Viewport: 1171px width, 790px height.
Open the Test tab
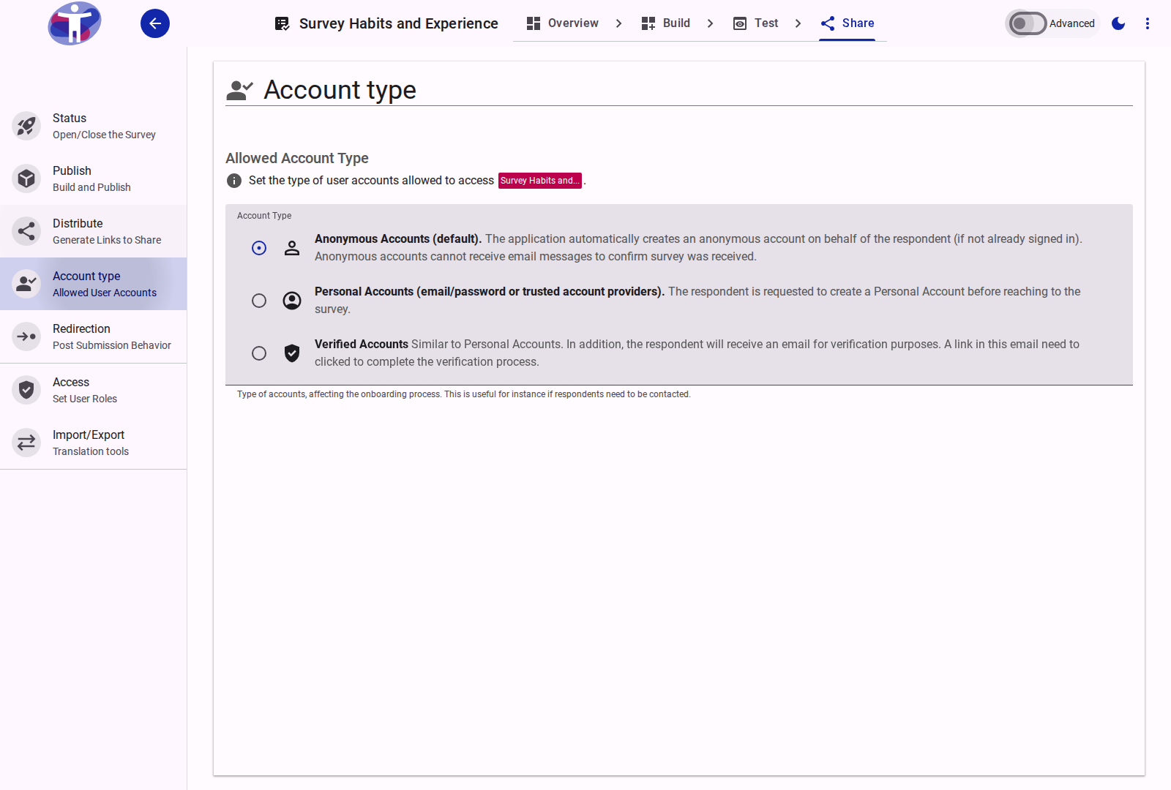tap(756, 23)
